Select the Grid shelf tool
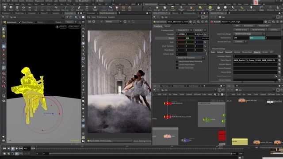This screenshot has width=283, height=159. pos(30,8)
